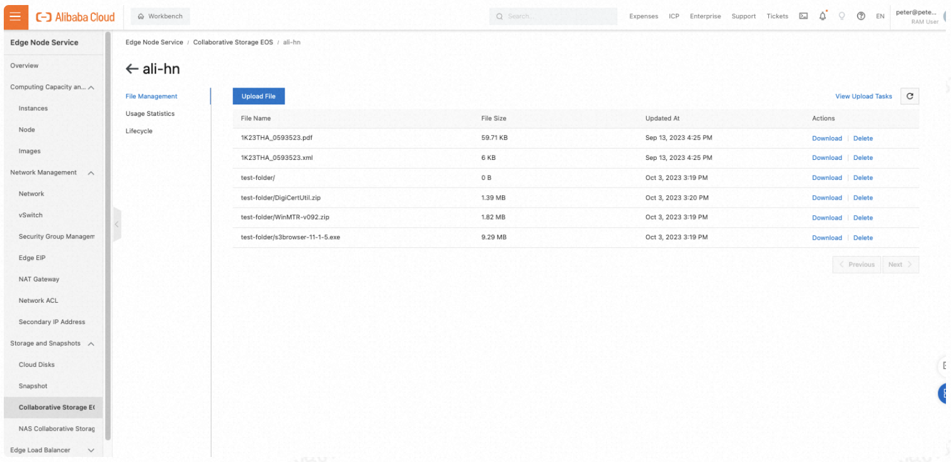
Task: Download the test-folder/ entry
Action: (x=827, y=177)
